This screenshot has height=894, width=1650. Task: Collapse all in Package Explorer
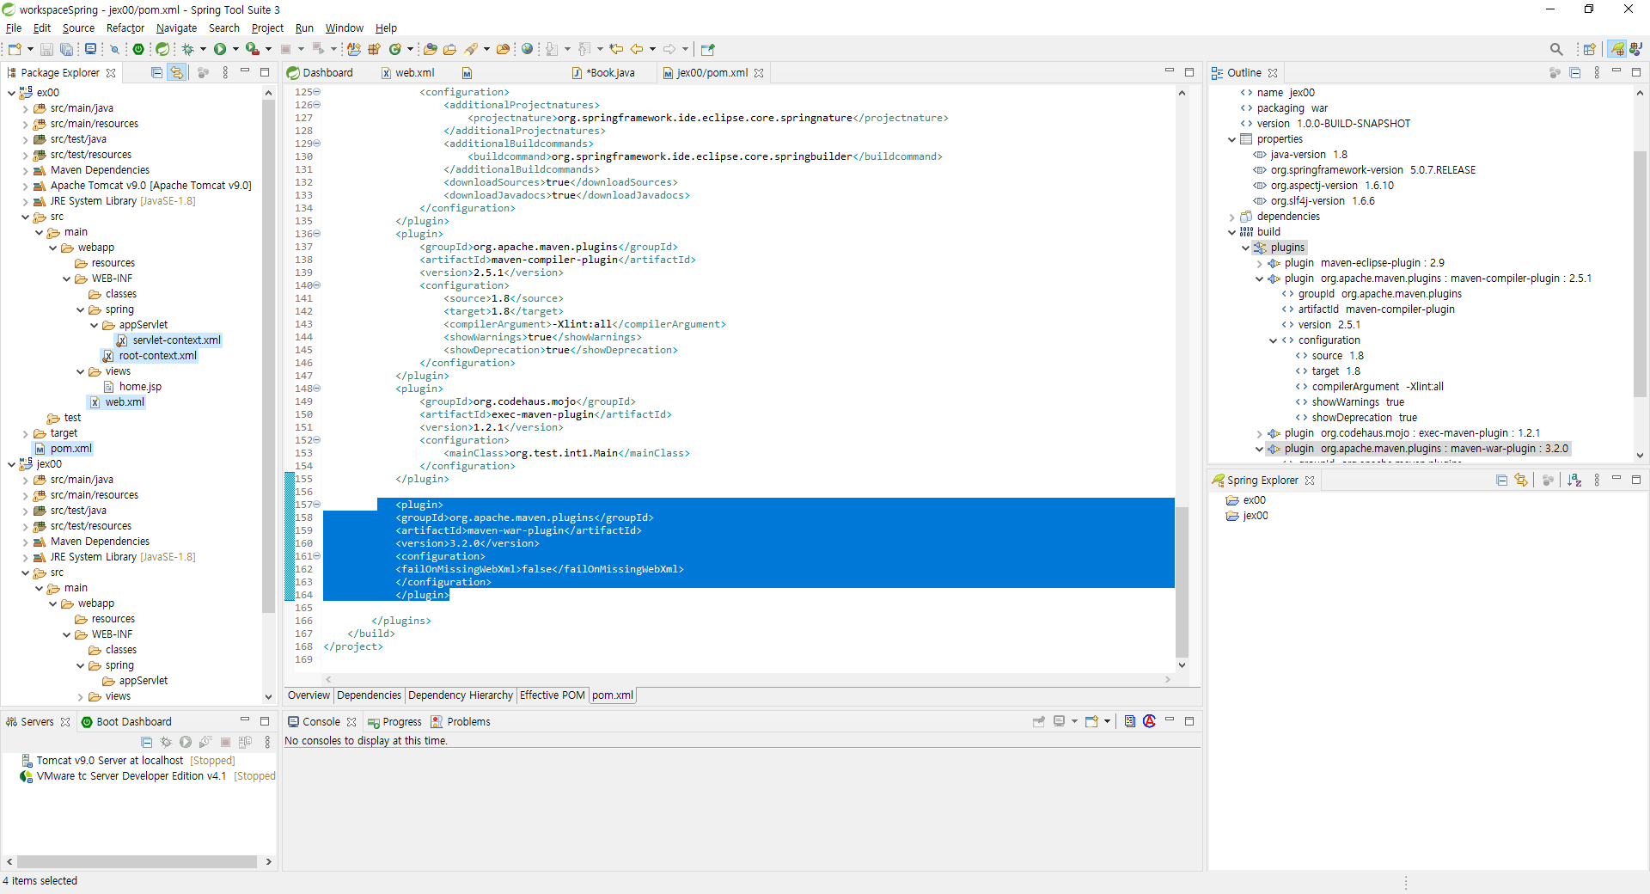tap(156, 73)
